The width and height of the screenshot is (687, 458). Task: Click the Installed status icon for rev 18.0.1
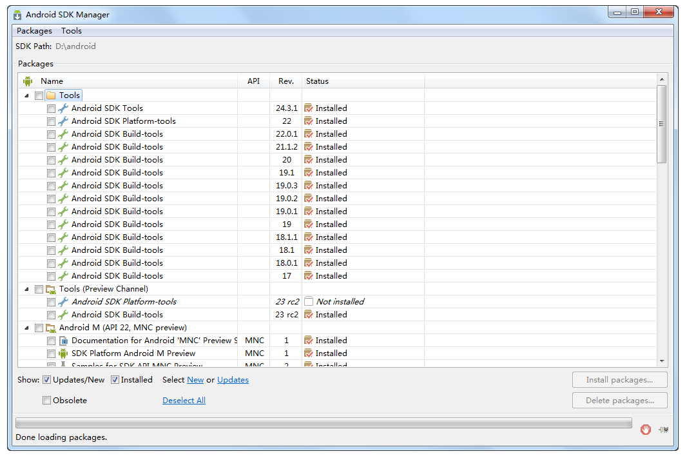click(x=309, y=263)
